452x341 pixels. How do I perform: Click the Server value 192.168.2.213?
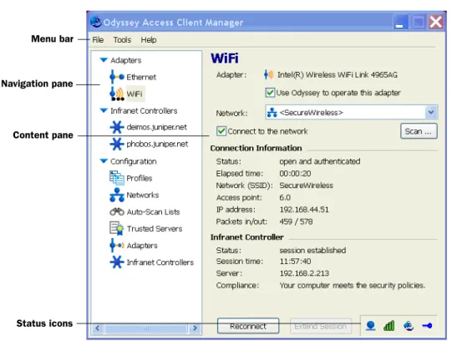tap(304, 273)
